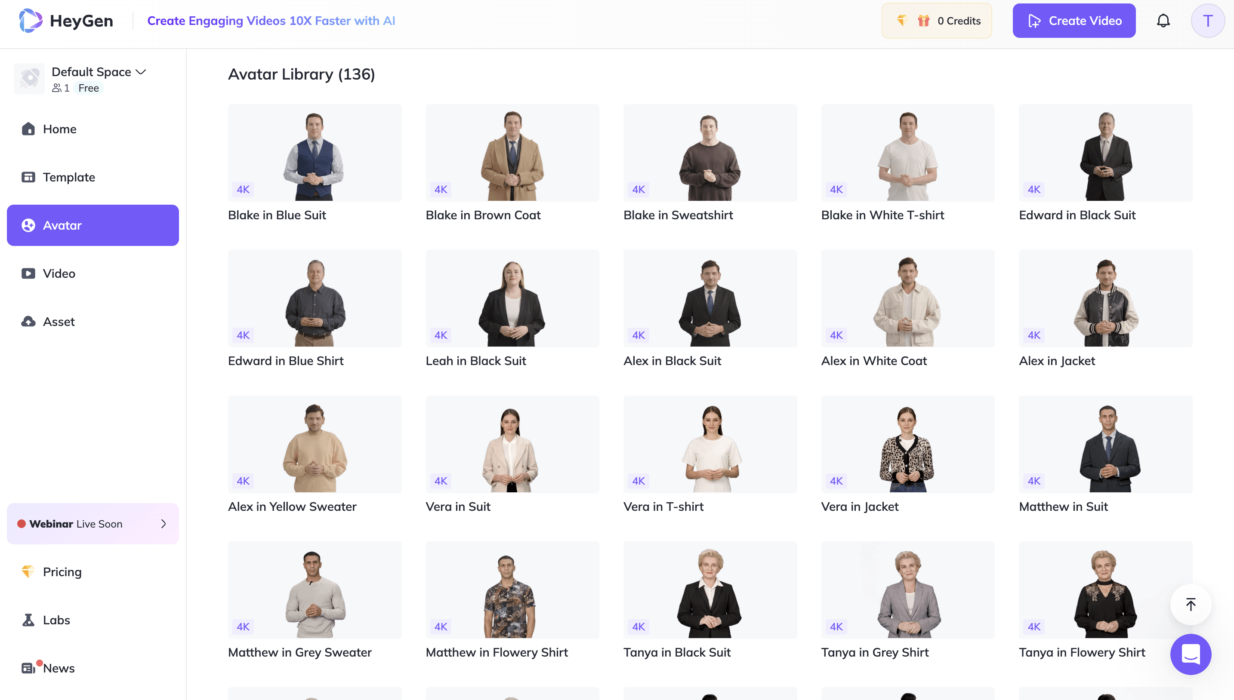The height and width of the screenshot is (700, 1234).
Task: Choose the Matthew in Flowery Shirt avatar
Action: point(512,601)
